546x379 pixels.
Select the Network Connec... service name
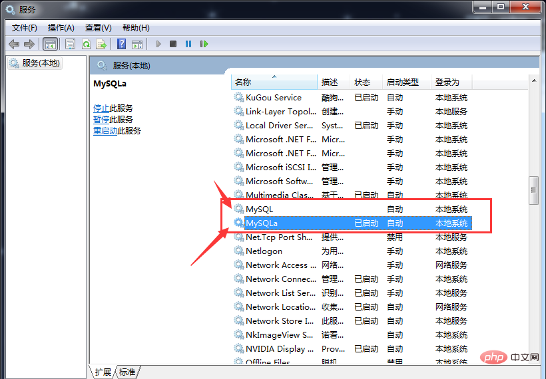pyautogui.click(x=281, y=279)
